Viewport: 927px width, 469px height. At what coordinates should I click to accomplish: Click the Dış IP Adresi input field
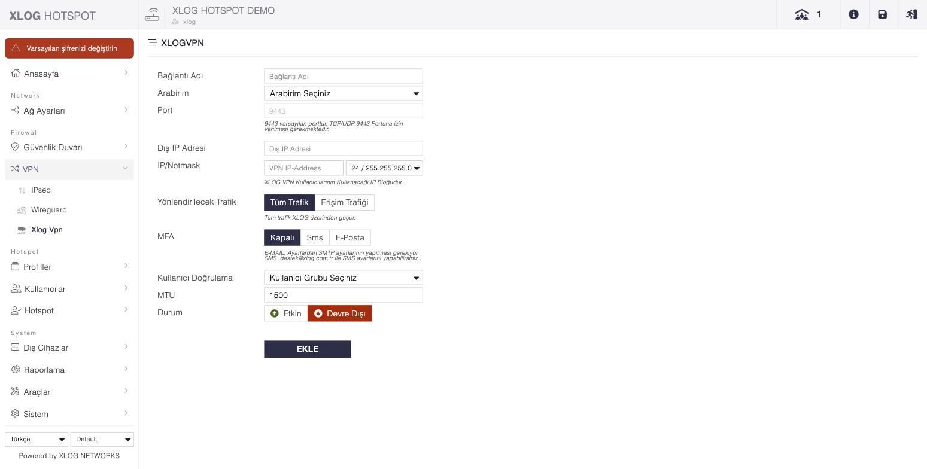[344, 148]
